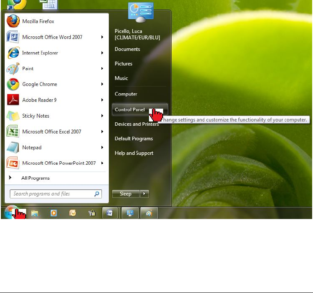Launch Google Chrome from the pinned list

(x=39, y=84)
